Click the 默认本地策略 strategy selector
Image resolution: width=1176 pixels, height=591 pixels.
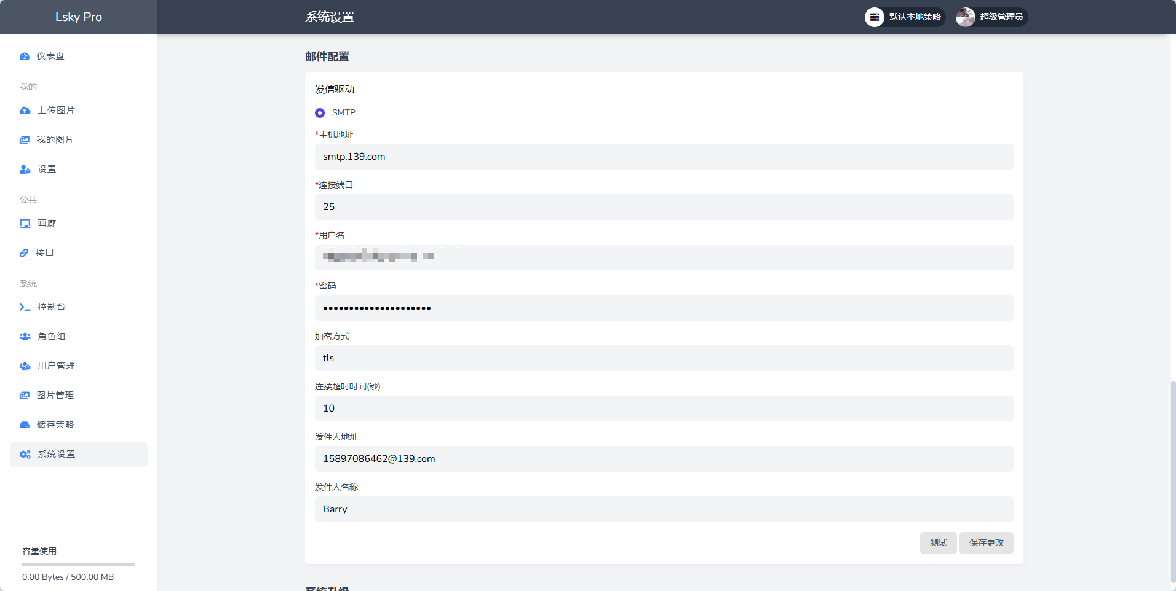click(905, 17)
